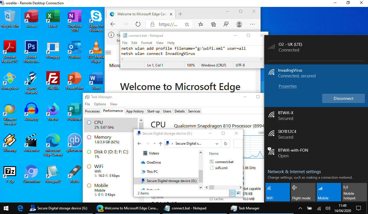The image size is (368, 214).
Task: Launch the Adobe Photoshop shortcut
Action: click(31, 52)
